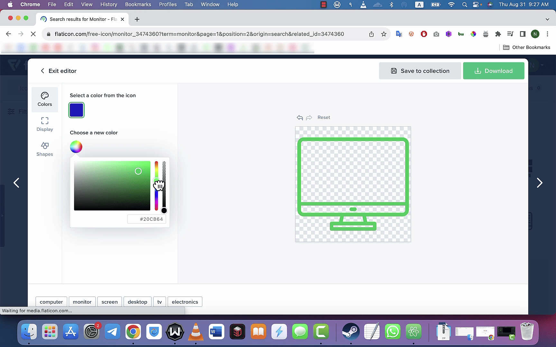Open the File menu
The width and height of the screenshot is (556, 347).
click(52, 4)
